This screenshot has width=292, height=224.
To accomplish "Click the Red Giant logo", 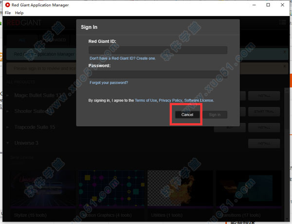I will tap(24, 23).
